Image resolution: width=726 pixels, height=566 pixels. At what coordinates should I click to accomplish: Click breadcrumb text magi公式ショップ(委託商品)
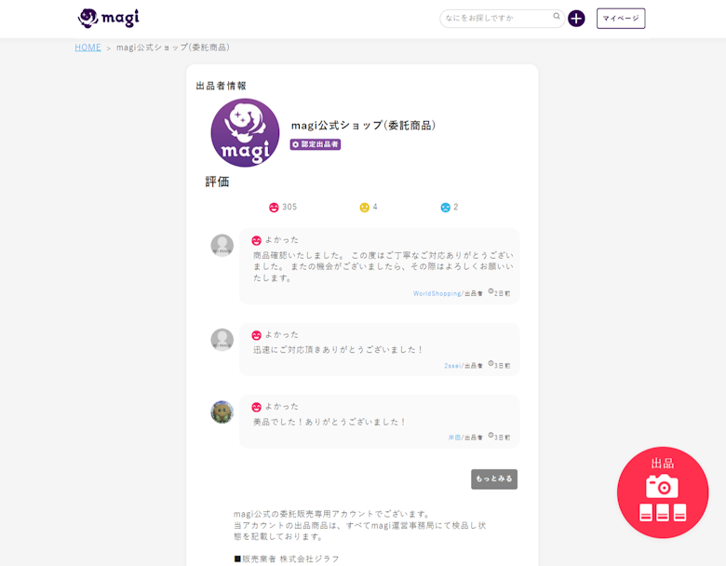(x=173, y=47)
